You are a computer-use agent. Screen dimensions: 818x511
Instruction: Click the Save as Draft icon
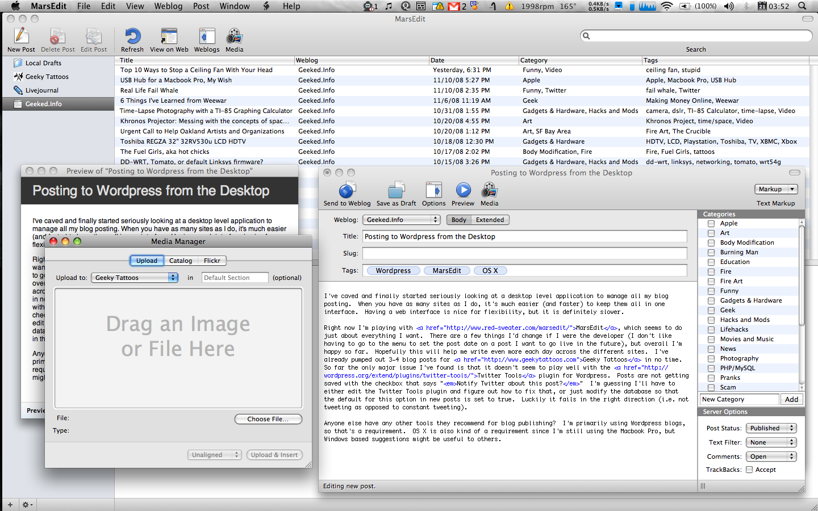396,191
